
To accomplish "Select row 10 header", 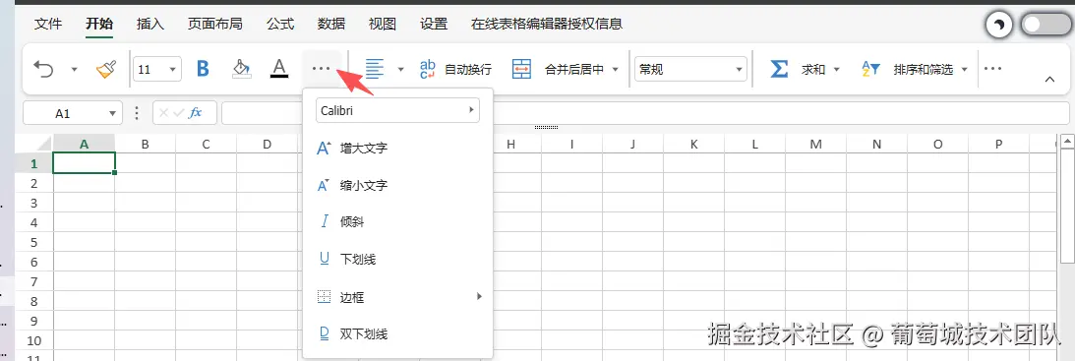I will (x=34, y=340).
